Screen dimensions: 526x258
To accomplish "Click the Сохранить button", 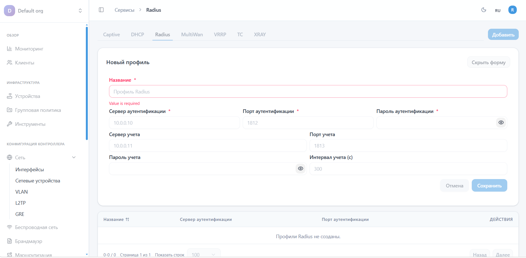I will [x=489, y=185].
